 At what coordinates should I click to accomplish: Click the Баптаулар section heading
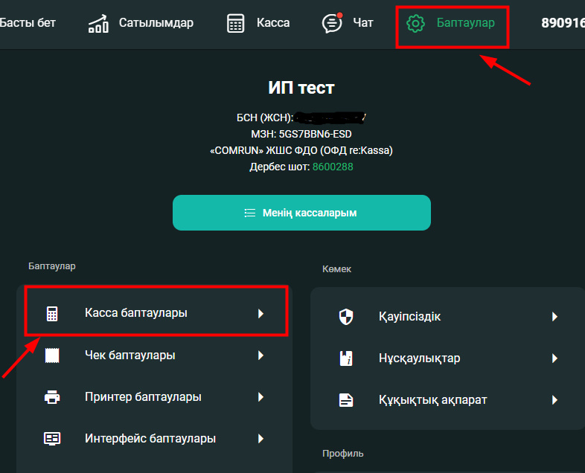(x=52, y=266)
